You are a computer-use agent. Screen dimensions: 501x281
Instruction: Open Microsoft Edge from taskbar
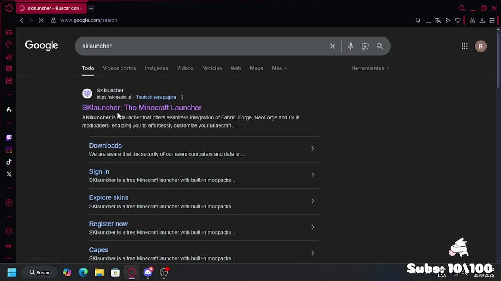(x=83, y=272)
